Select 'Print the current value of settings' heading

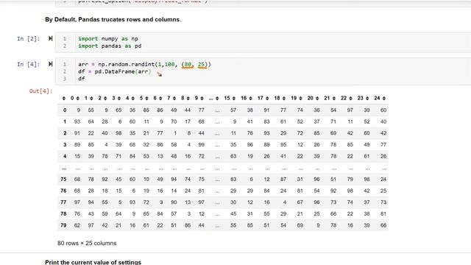tap(93, 262)
